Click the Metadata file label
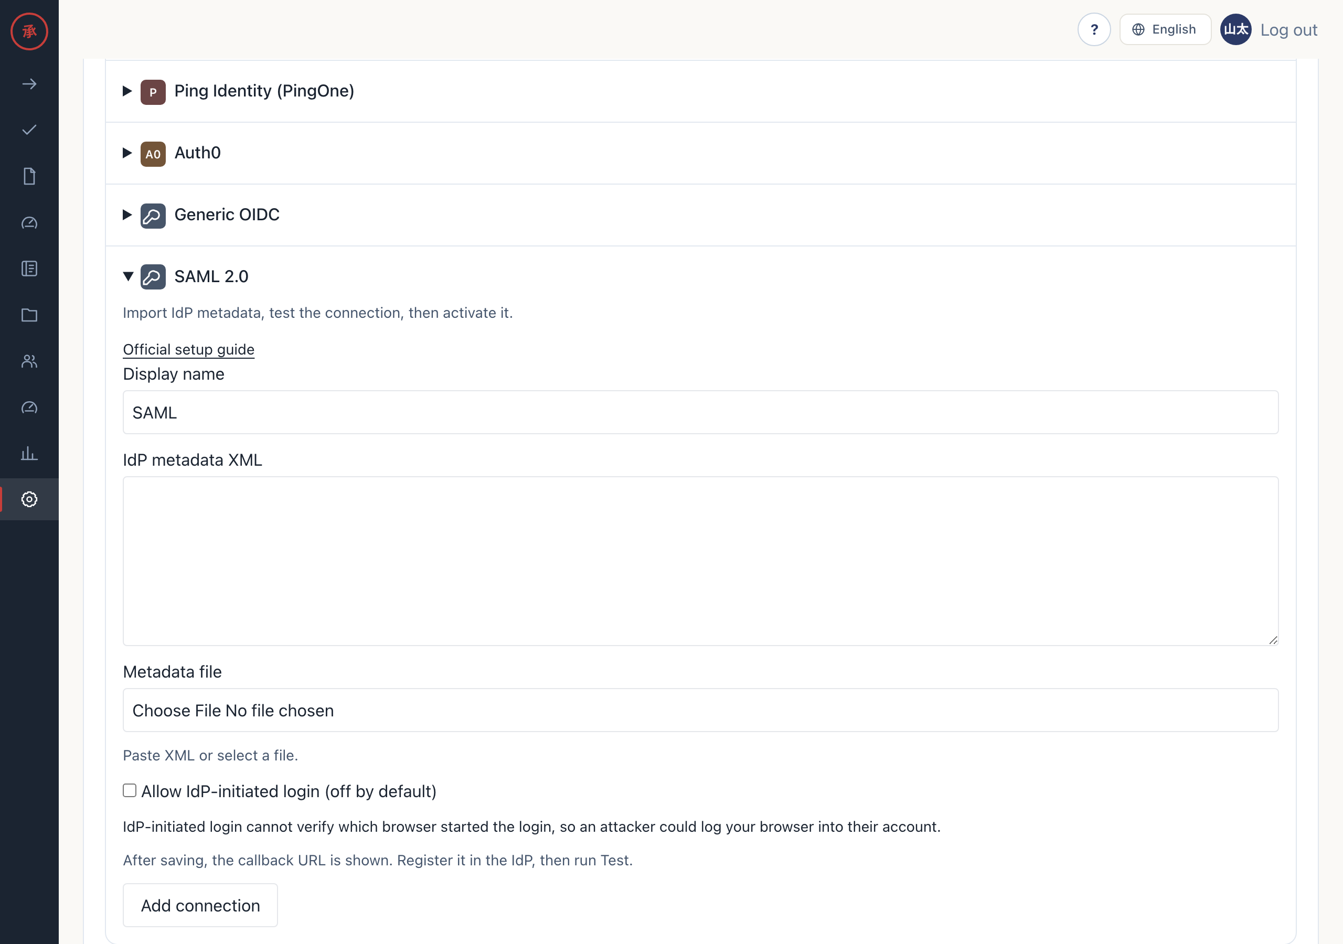The height and width of the screenshot is (944, 1343). (x=172, y=671)
